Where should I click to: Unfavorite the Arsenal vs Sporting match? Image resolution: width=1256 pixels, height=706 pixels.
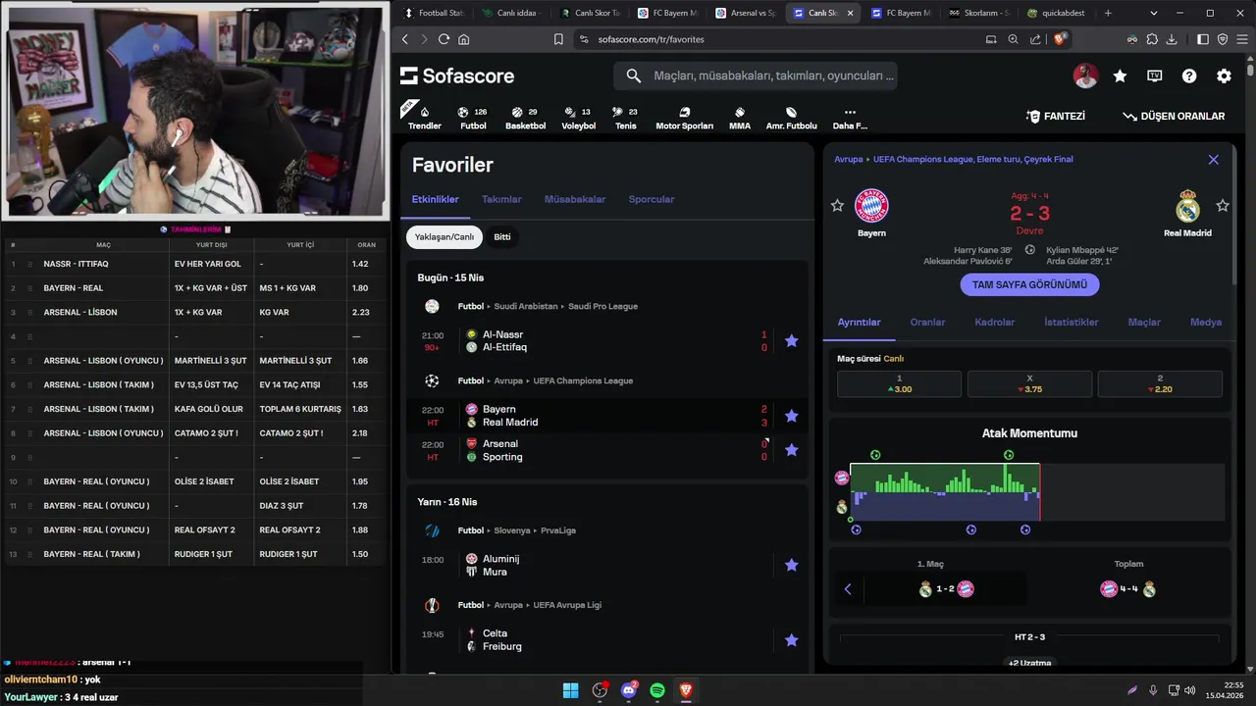click(x=792, y=450)
